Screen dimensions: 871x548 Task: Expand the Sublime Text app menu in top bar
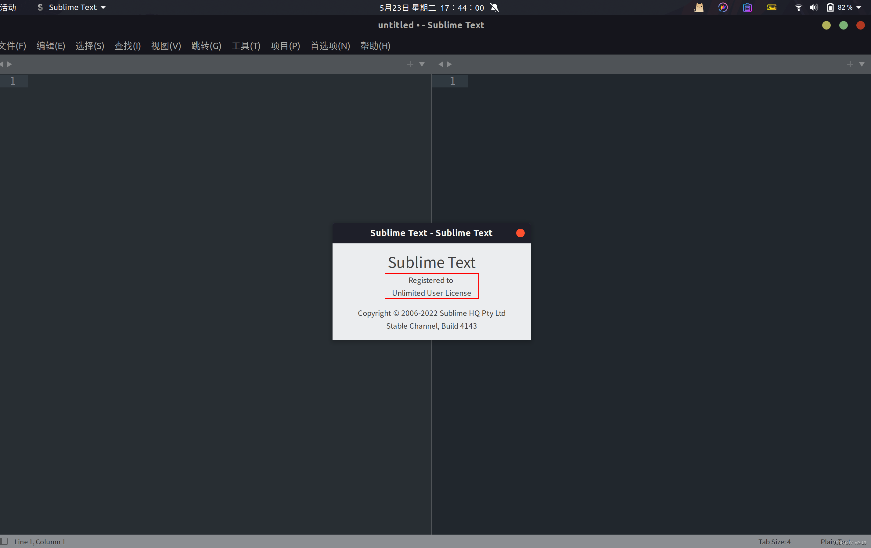[x=72, y=8]
